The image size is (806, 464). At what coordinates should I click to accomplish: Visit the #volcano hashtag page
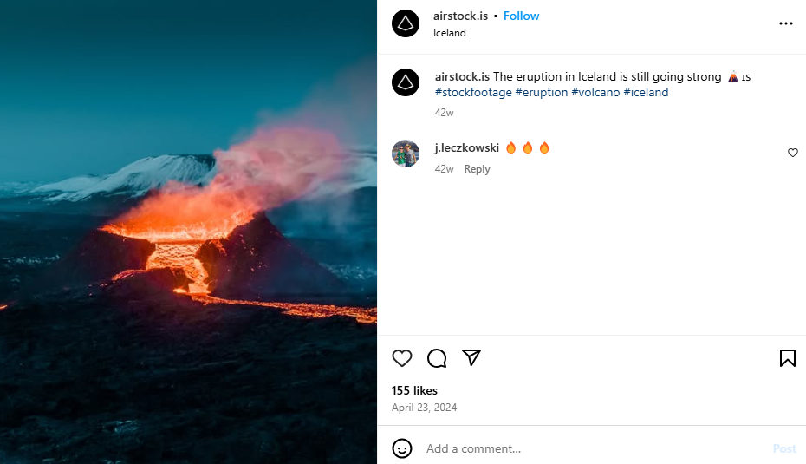click(595, 92)
